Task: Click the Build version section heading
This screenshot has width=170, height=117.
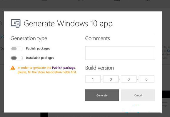Action: click(99, 68)
